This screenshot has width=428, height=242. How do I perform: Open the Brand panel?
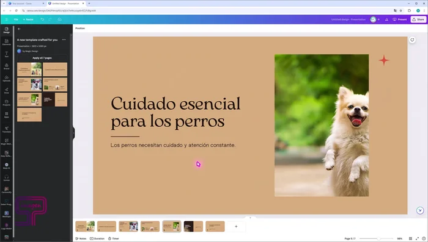[7, 66]
